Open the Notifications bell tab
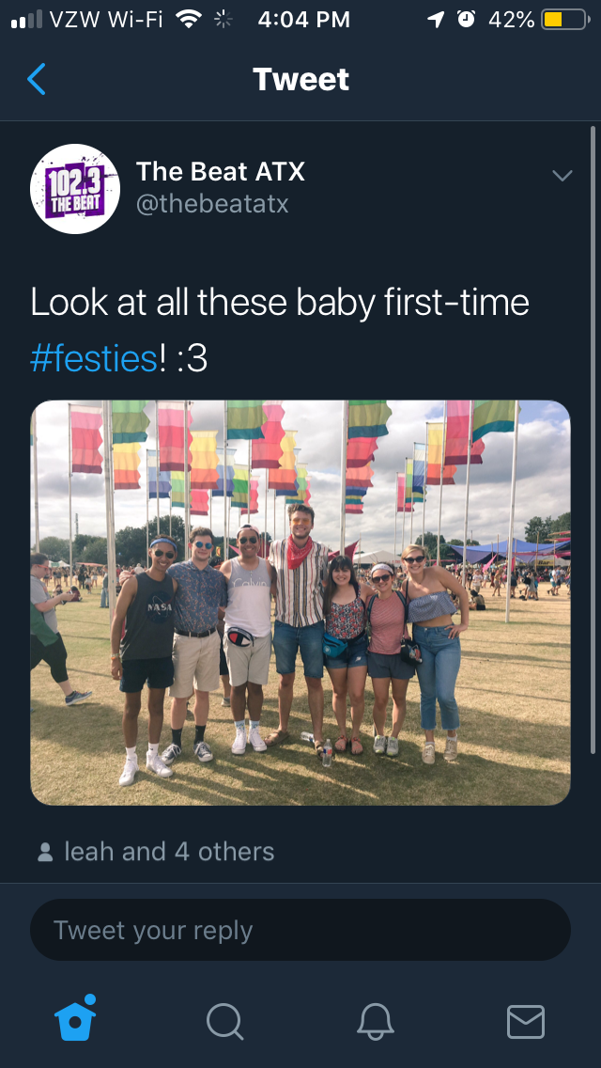This screenshot has height=1068, width=601. 376,1022
